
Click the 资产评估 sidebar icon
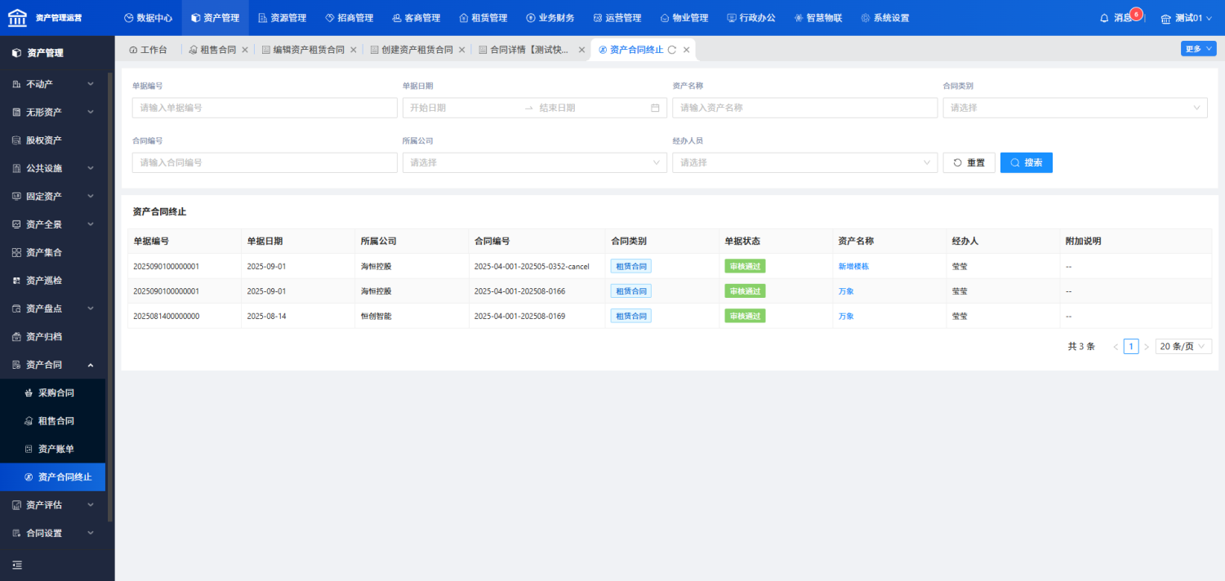pyautogui.click(x=17, y=505)
